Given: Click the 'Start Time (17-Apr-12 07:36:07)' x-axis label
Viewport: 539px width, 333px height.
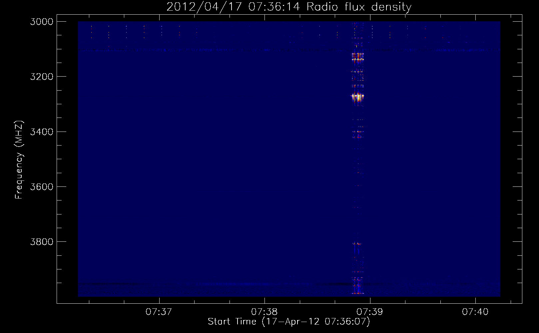Looking at the screenshot, I should tap(289, 322).
